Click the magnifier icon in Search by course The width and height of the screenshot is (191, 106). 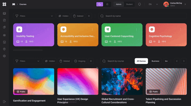(x=104, y=61)
